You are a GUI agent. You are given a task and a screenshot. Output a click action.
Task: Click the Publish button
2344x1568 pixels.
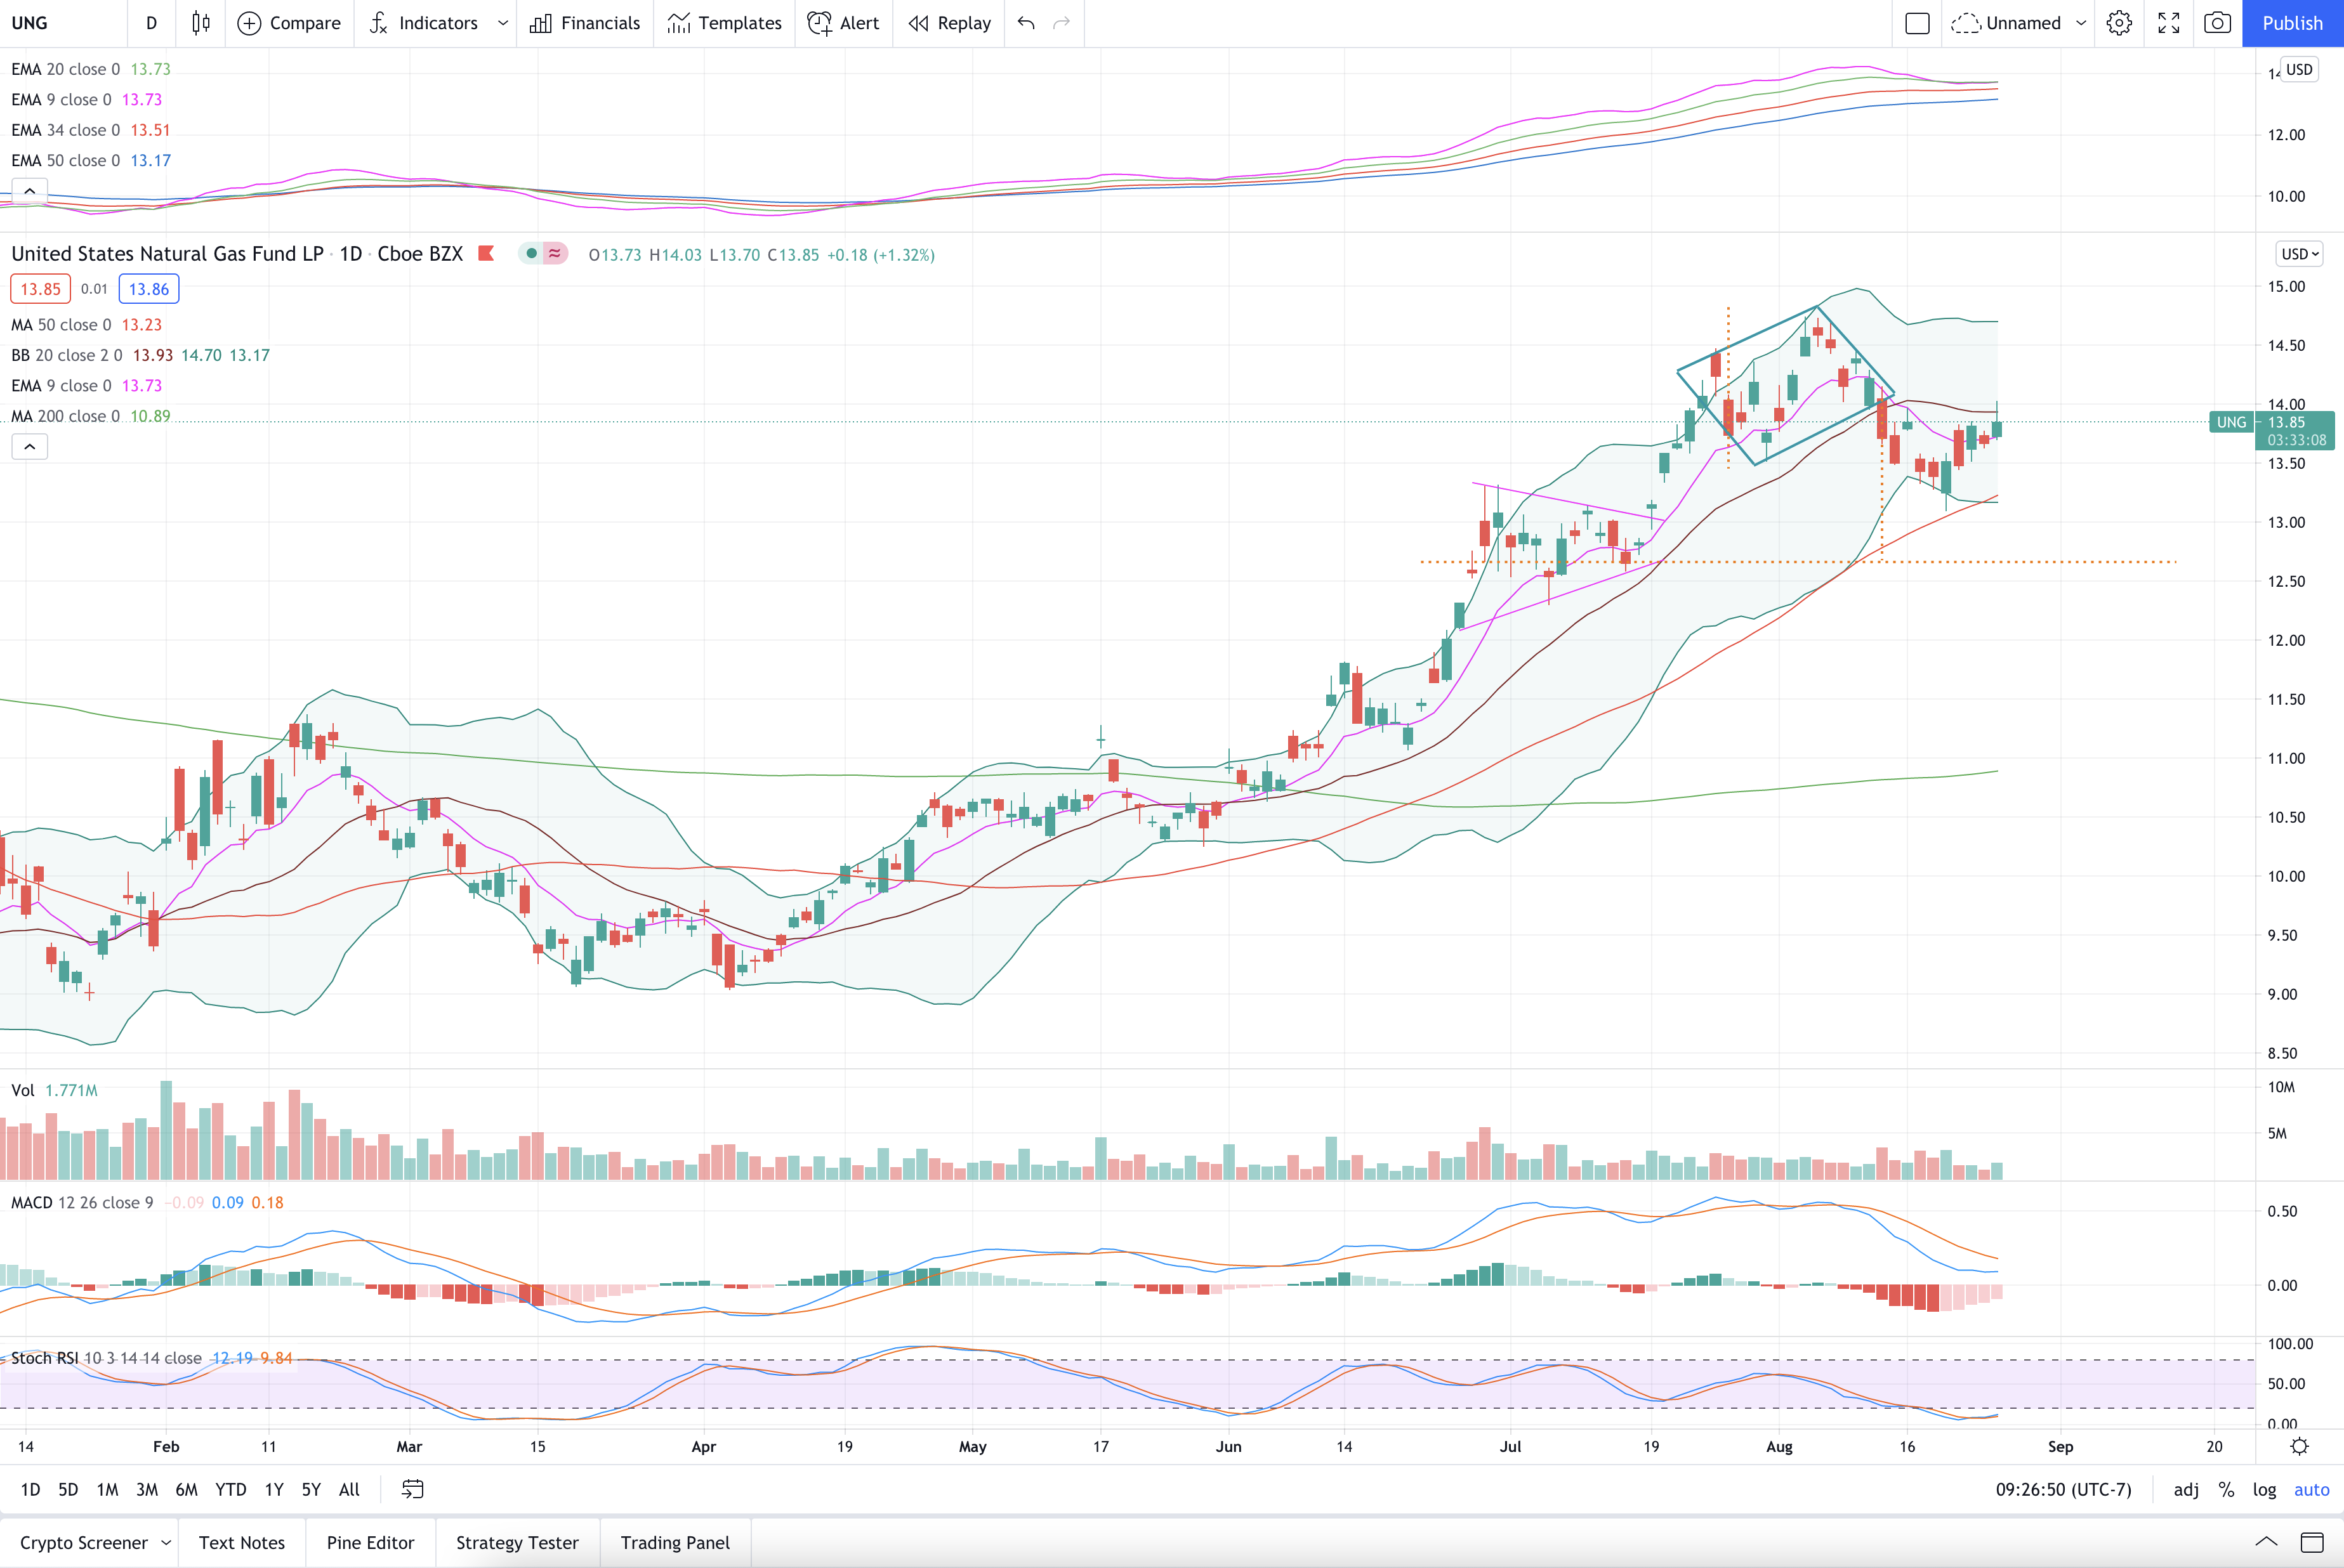tap(2293, 23)
